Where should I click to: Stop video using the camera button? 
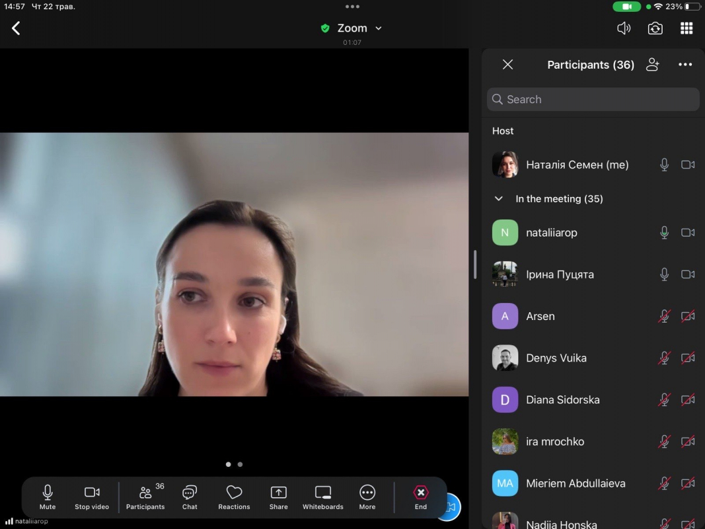(92, 497)
